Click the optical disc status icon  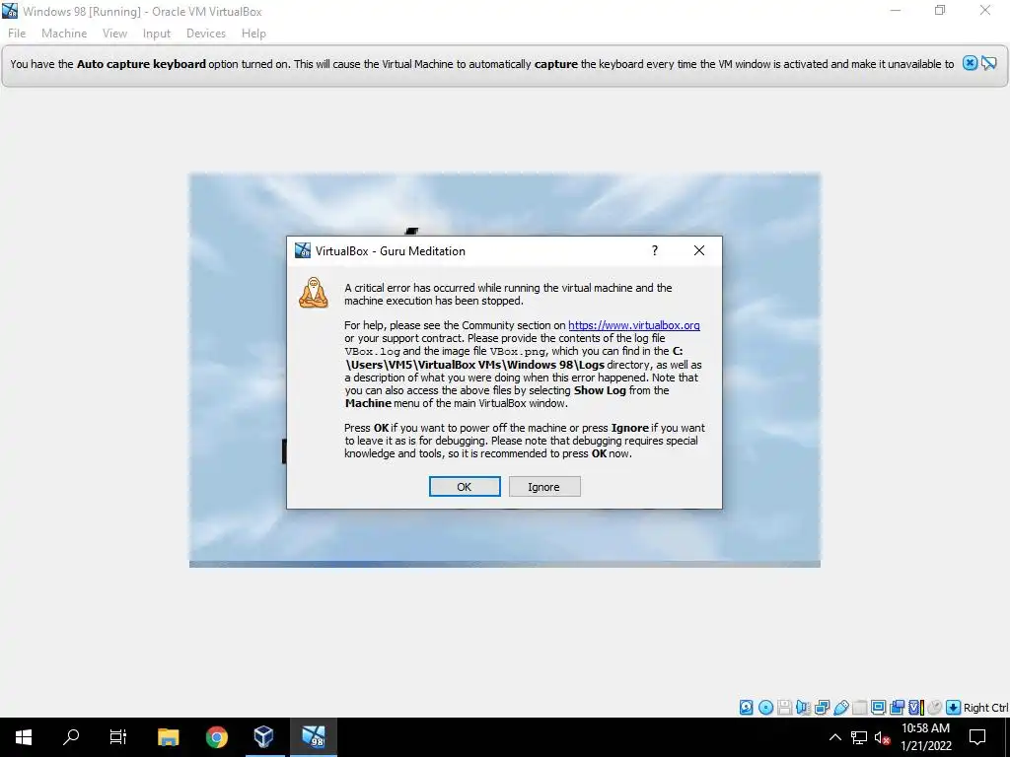click(x=765, y=708)
